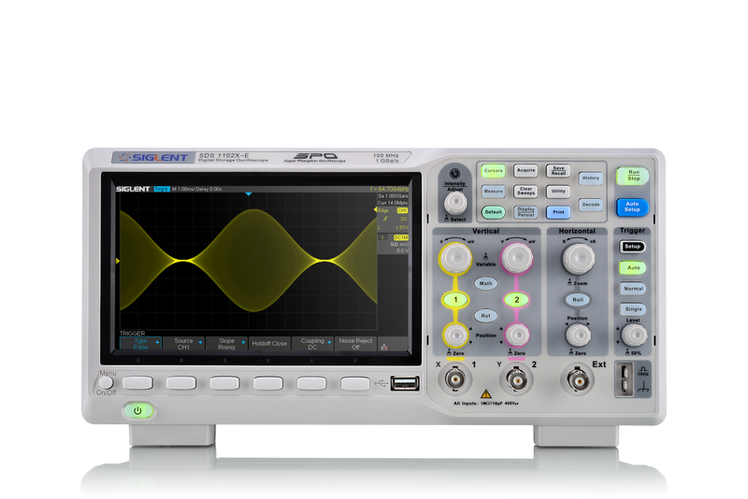Hit the physical softkey beneath Coupling DC
Image resolution: width=748 pixels, height=499 pixels.
[311, 383]
